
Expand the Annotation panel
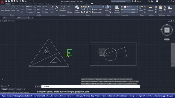[x=63, y=15]
